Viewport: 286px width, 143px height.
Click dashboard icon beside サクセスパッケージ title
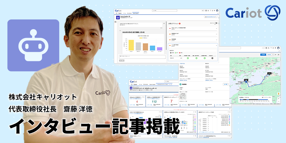coord(131,88)
